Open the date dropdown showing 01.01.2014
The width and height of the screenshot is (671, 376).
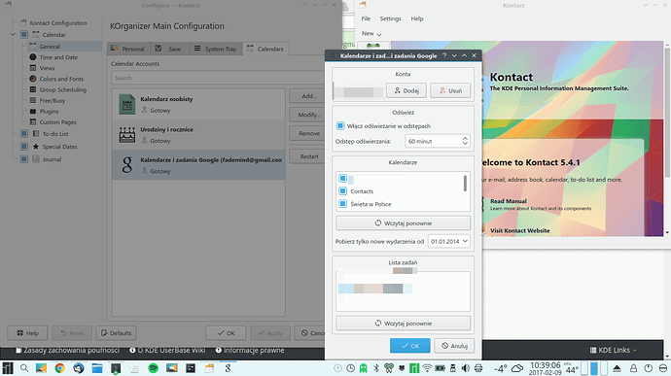[x=449, y=241]
